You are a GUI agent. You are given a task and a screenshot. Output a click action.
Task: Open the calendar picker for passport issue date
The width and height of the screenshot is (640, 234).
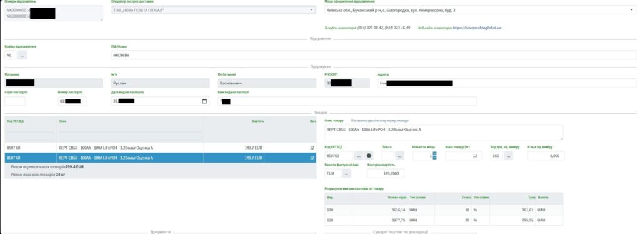coord(204,101)
